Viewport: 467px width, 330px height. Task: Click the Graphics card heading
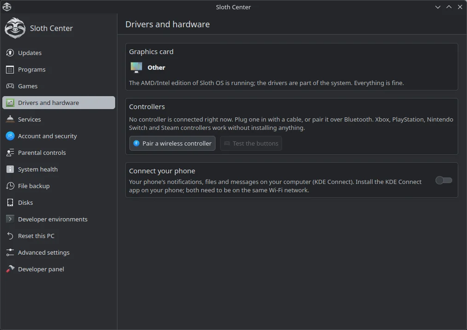151,51
